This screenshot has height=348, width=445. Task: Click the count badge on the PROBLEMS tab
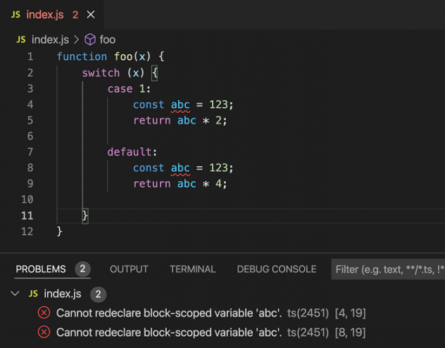pos(82,269)
